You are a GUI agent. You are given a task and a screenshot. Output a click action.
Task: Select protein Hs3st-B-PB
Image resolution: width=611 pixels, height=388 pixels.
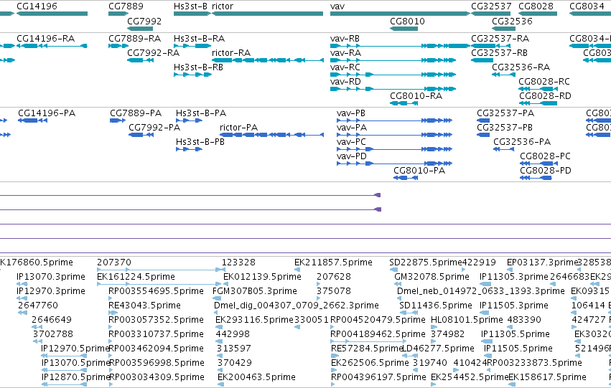pyautogui.click(x=189, y=149)
